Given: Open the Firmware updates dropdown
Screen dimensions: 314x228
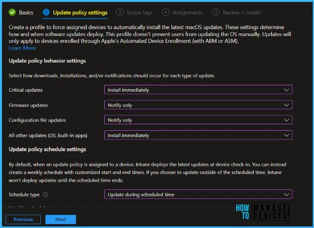Looking at the screenshot, I should point(198,105).
